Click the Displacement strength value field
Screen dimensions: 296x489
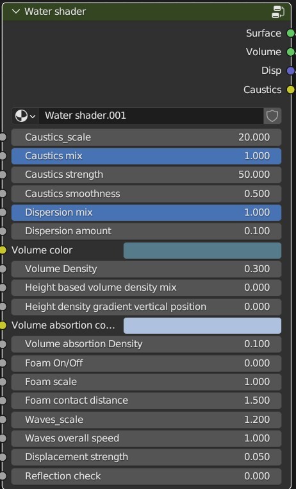pos(146,457)
